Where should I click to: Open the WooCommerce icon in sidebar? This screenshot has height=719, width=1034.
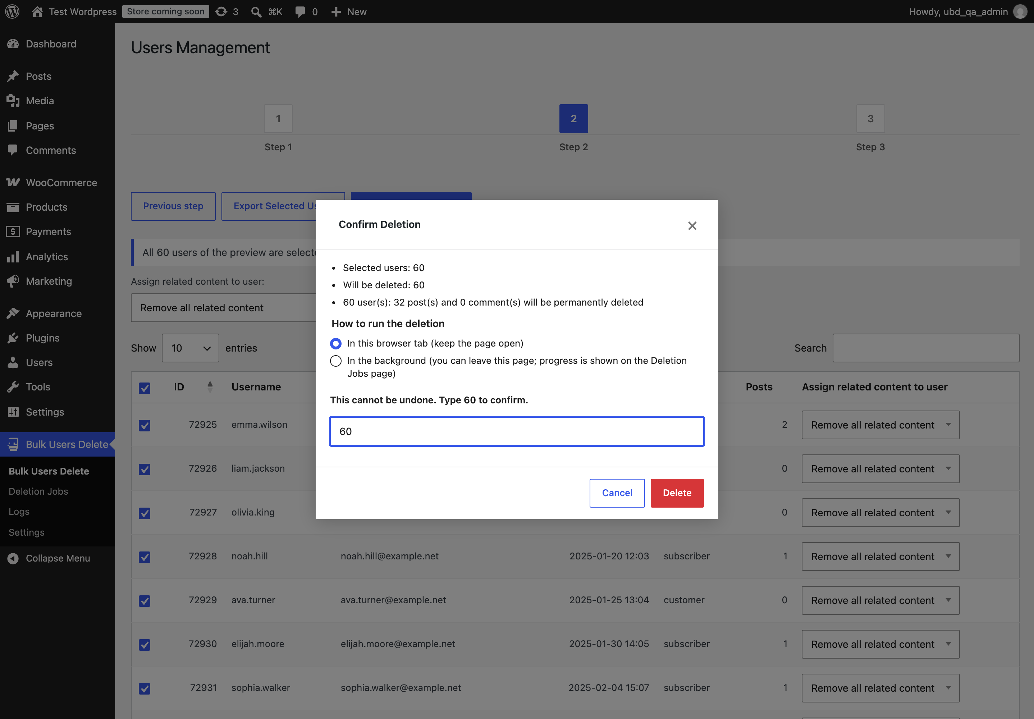click(13, 182)
